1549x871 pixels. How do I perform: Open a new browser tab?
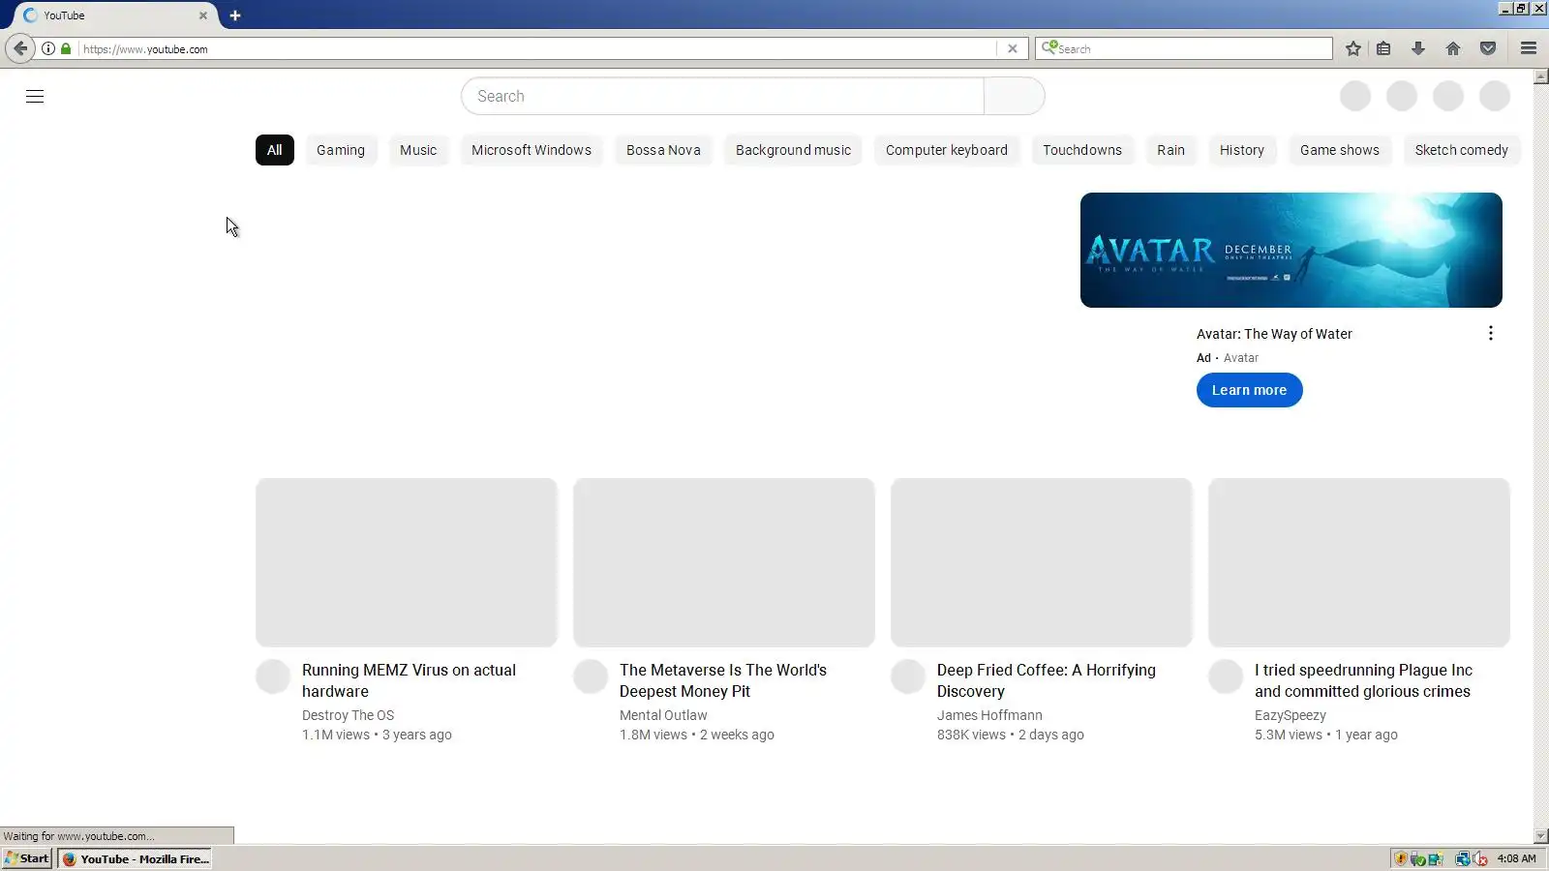235,15
